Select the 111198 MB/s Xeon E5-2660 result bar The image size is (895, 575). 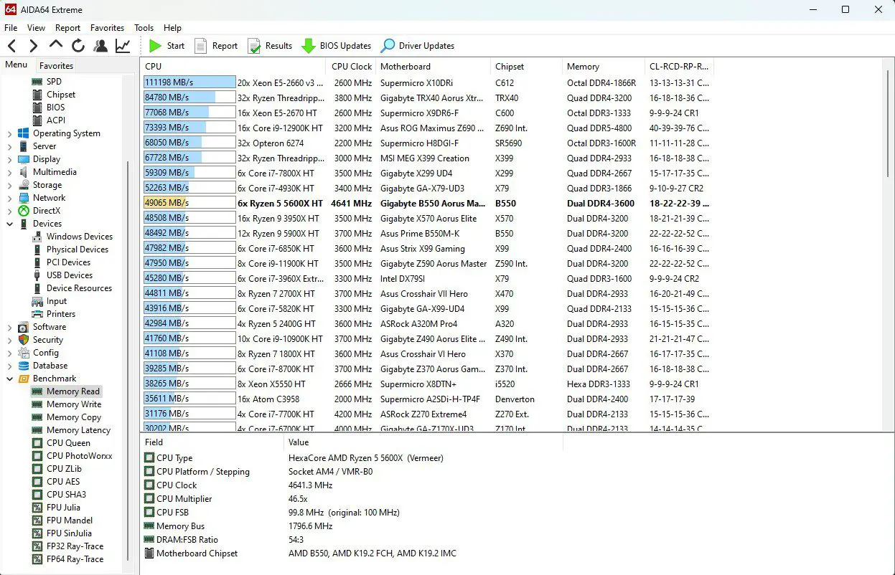(x=189, y=82)
